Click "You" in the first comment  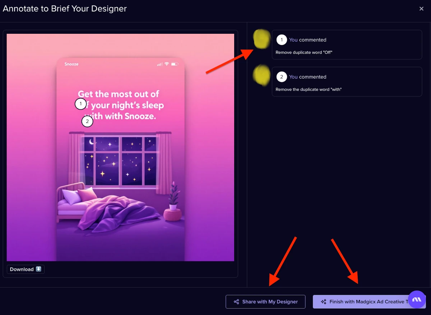(293, 40)
